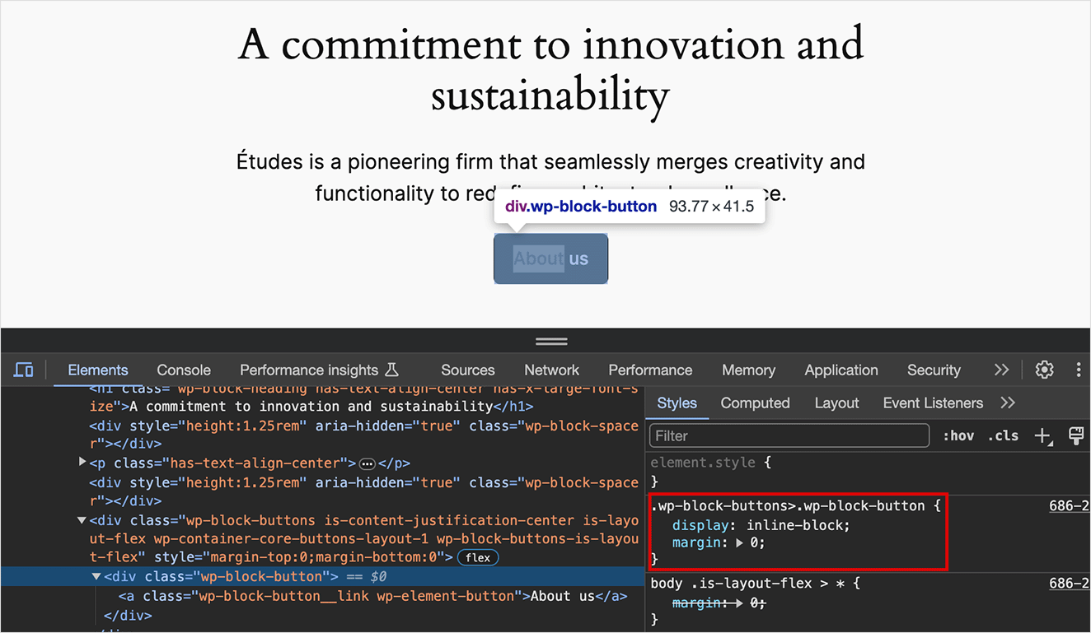Open DevTools settings gear

pyautogui.click(x=1045, y=370)
